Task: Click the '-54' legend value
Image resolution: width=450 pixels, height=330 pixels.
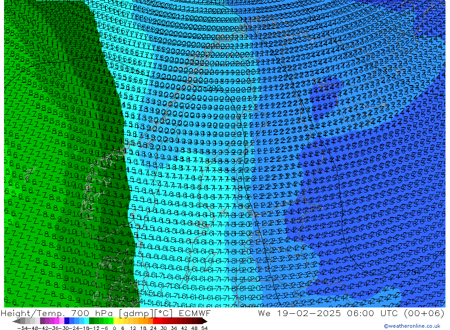Action: 22,328
